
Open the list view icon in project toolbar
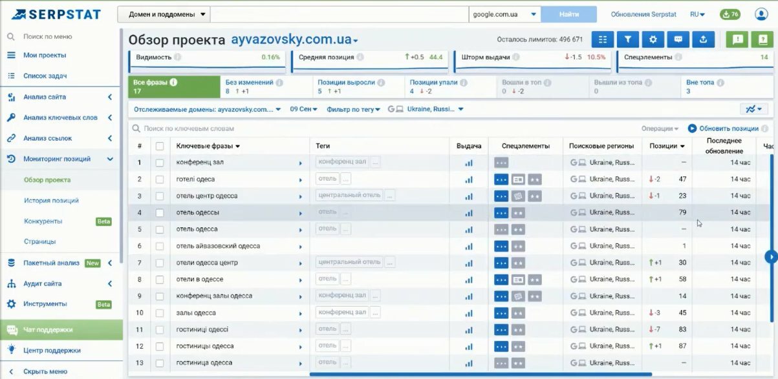click(602, 39)
